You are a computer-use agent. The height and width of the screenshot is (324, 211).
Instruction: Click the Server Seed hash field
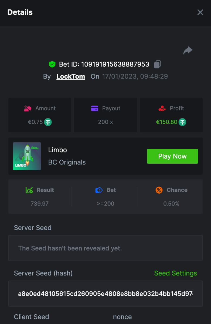105,294
